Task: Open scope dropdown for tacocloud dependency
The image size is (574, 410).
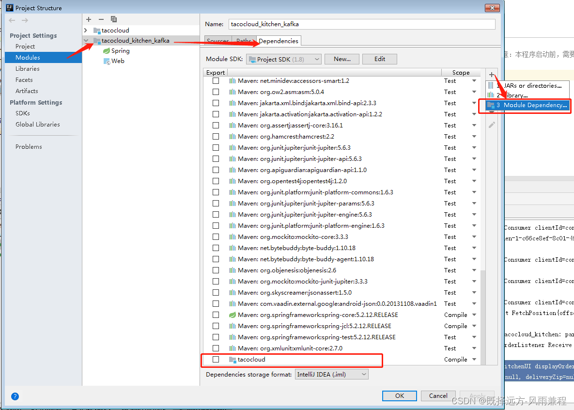Action: point(474,360)
